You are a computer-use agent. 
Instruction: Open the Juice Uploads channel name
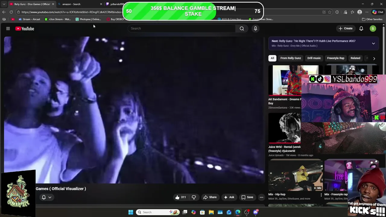pos(276,155)
